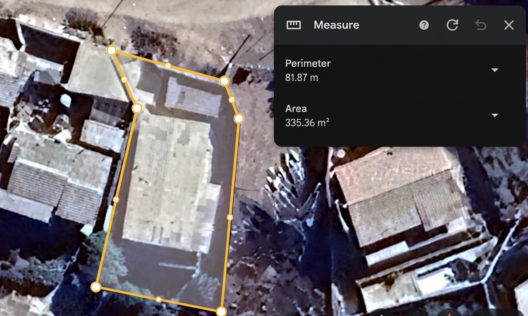
Task: Click the midpoint handle on the bottom edge
Action: [x=159, y=299]
